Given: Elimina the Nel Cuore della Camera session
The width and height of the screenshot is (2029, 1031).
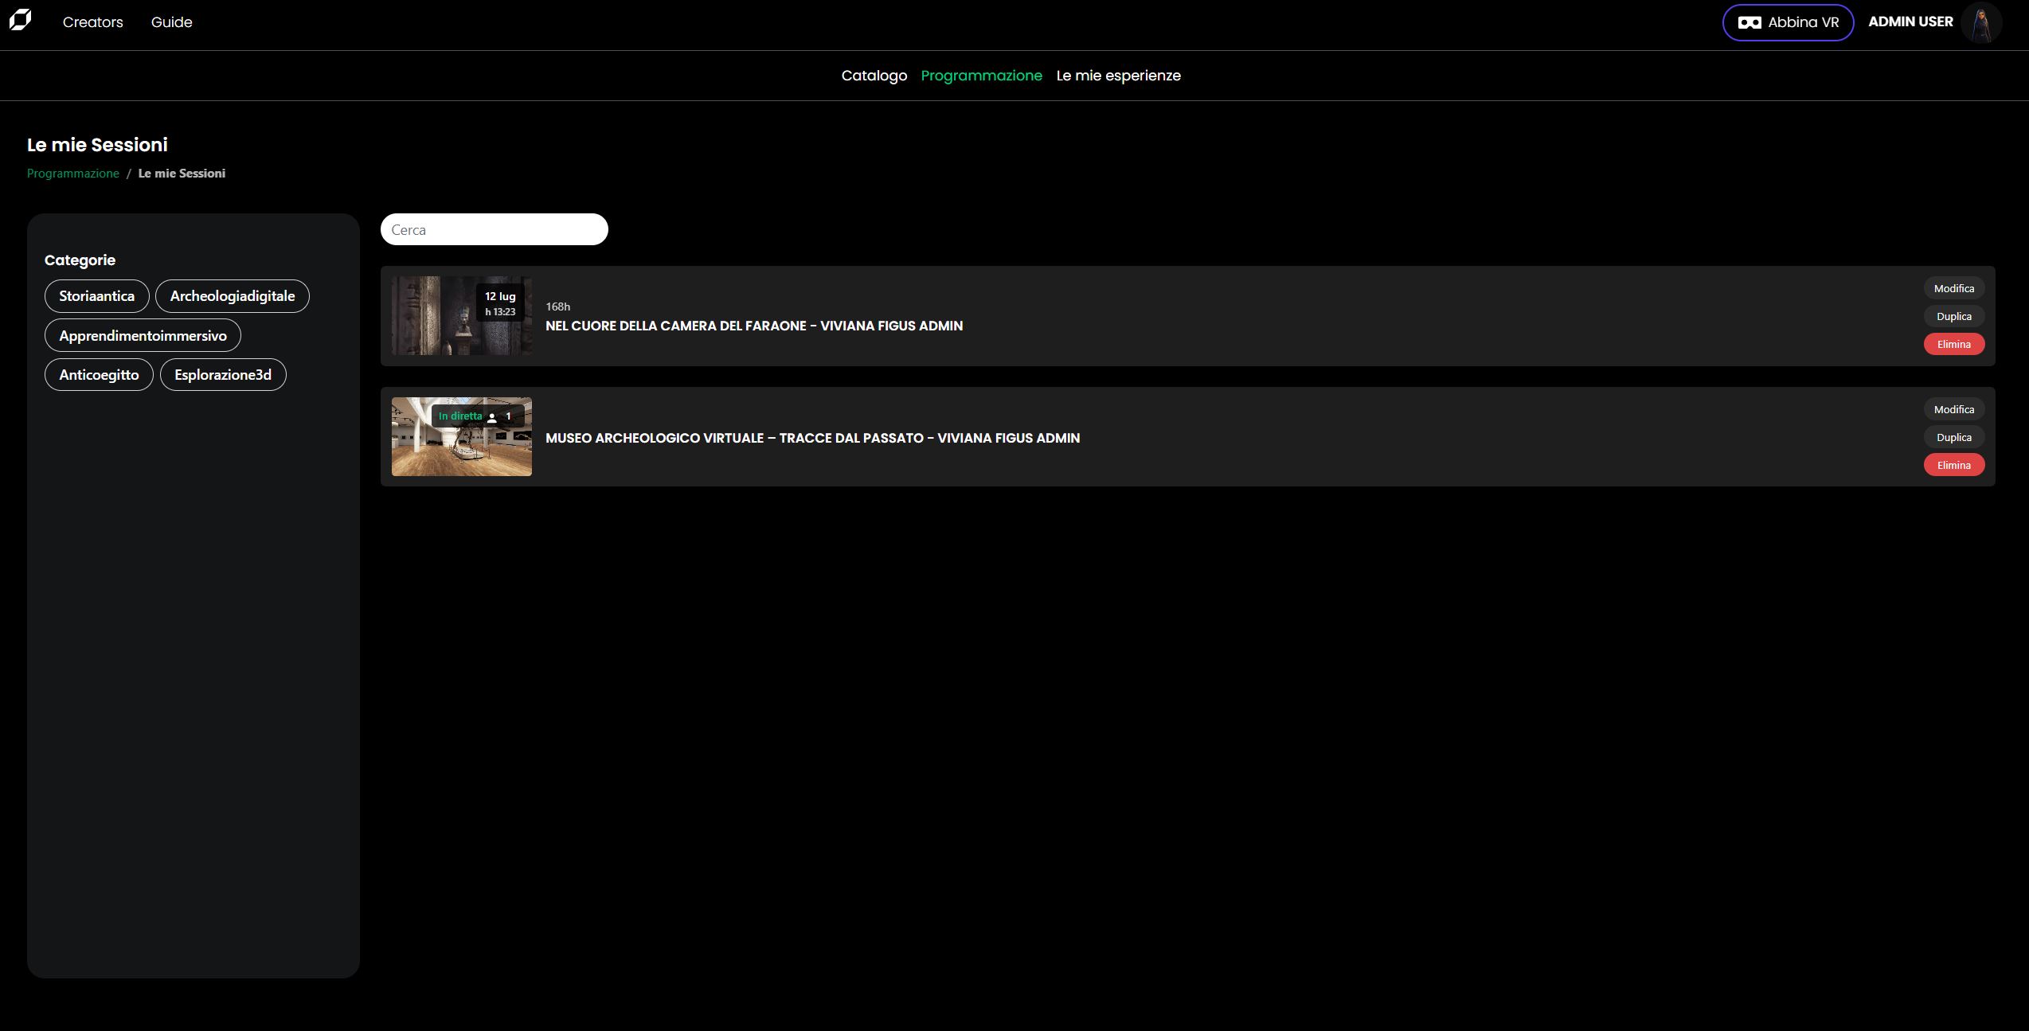Looking at the screenshot, I should [1954, 343].
